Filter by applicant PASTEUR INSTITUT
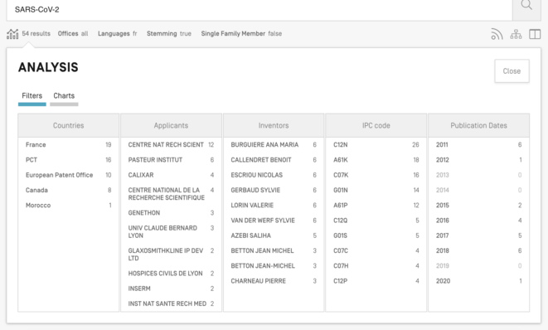The image size is (548, 330). [171, 160]
